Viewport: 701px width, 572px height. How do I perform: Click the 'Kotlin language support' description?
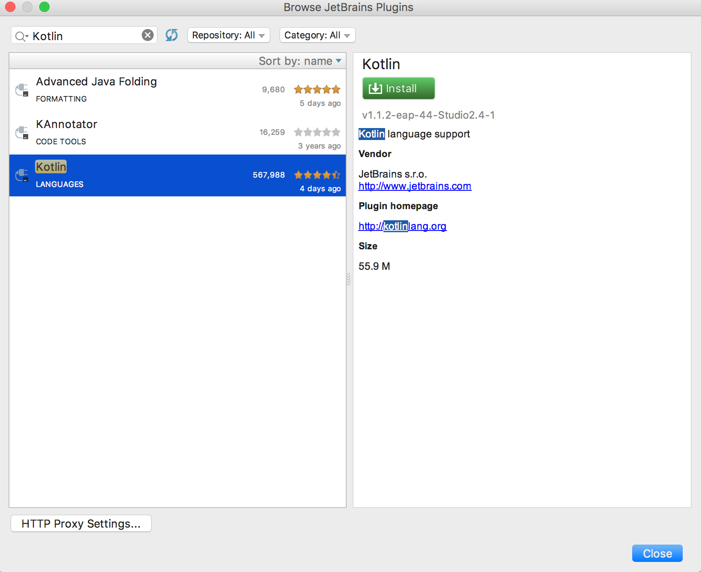[x=414, y=134]
